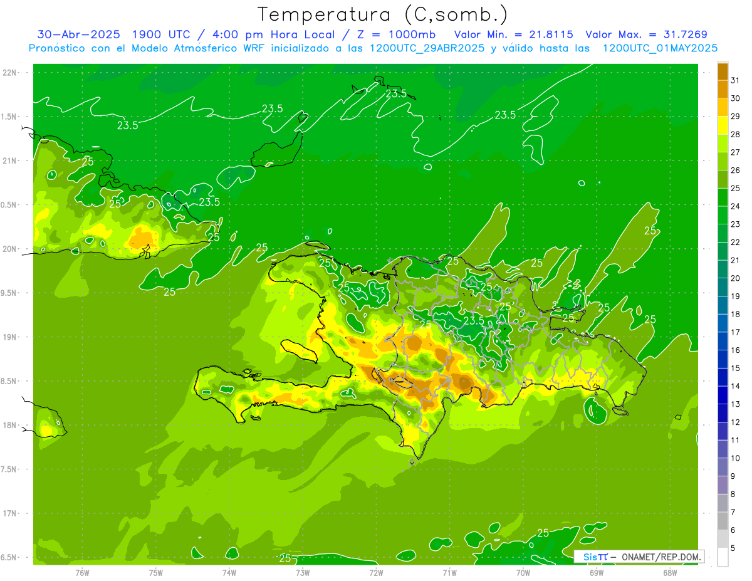Click the "1200UTC_01MAY2025" valid-until time
Viewport: 752px width, 581px height.
[x=660, y=48]
